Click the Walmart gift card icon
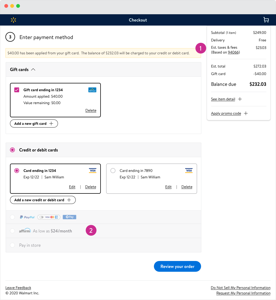The width and height of the screenshot is (276, 300). [x=92, y=90]
